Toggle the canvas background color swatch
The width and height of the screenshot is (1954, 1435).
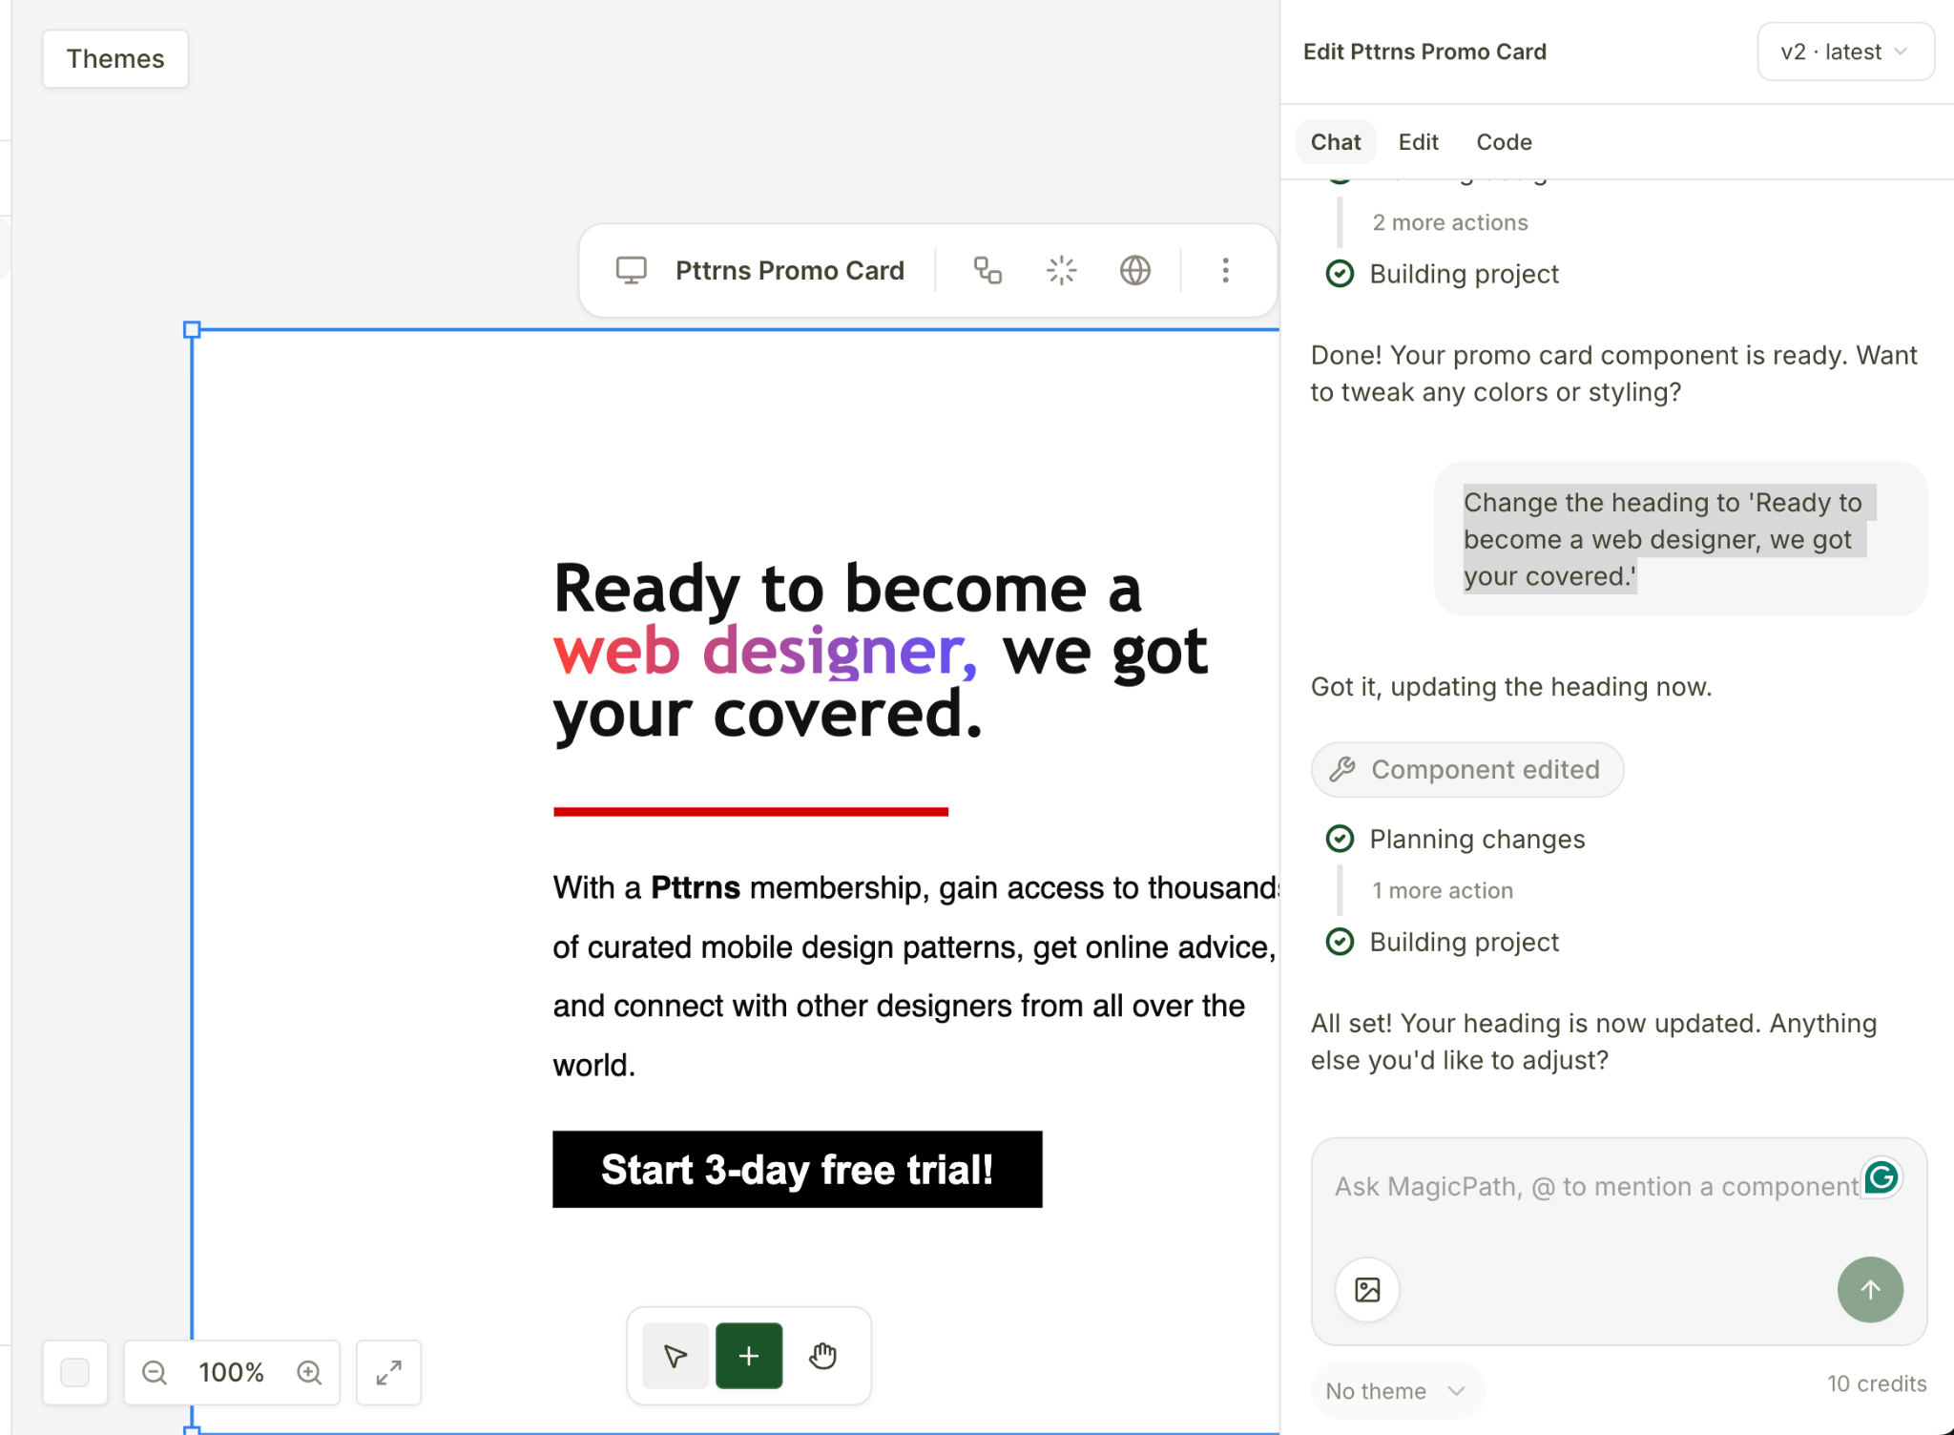click(x=75, y=1373)
